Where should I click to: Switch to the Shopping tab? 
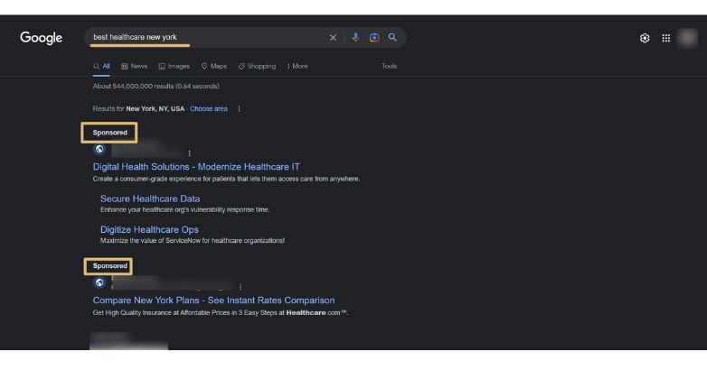(x=257, y=66)
